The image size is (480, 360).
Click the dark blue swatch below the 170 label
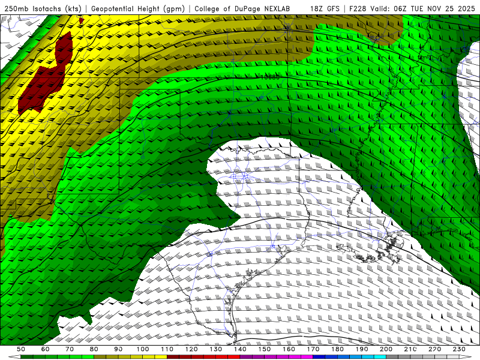tap(319, 357)
